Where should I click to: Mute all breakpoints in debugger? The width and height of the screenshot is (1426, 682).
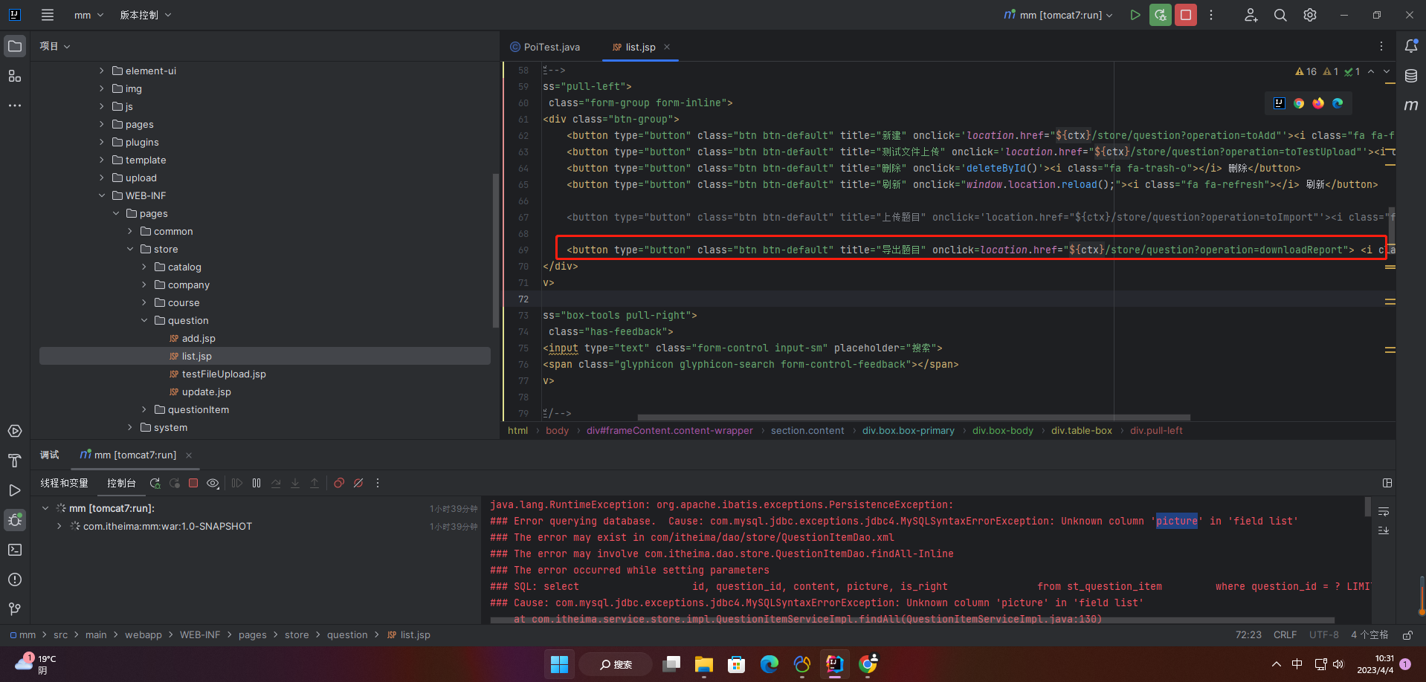tap(358, 483)
